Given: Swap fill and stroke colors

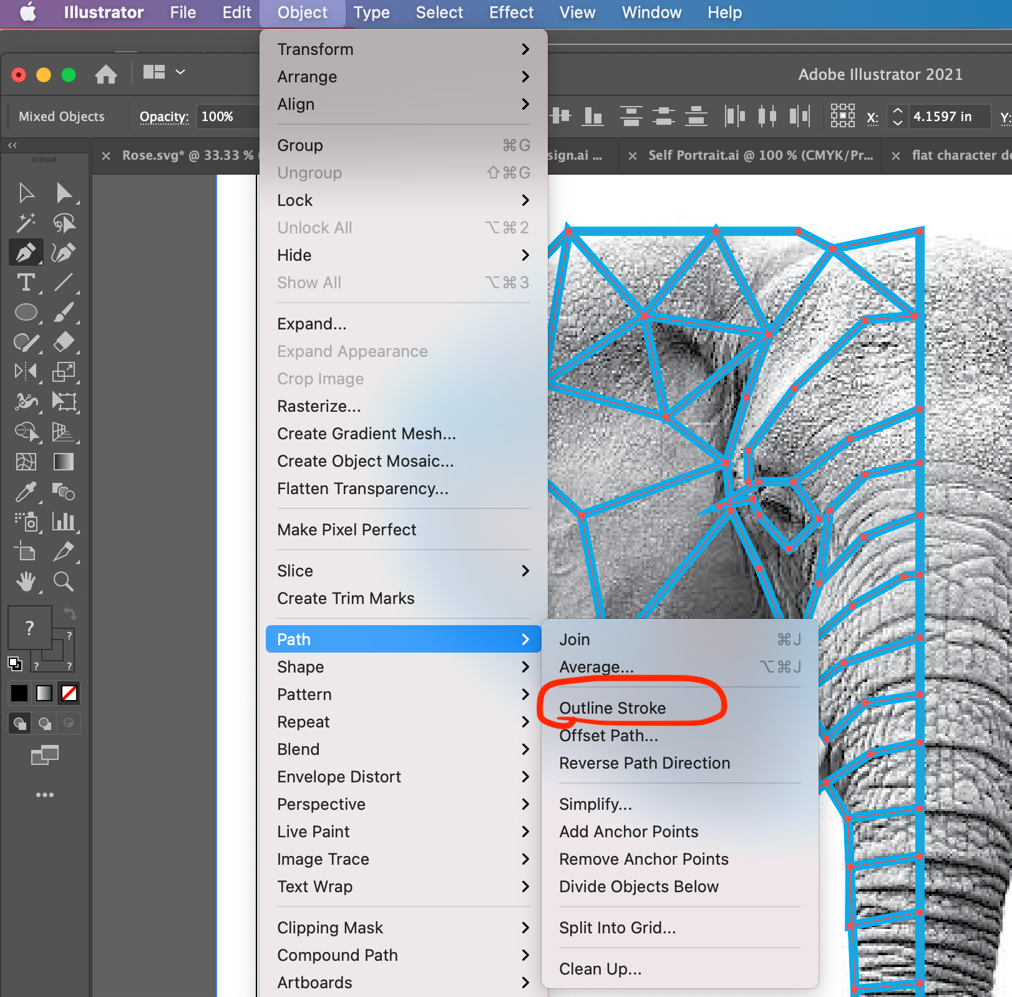Looking at the screenshot, I should tap(70, 613).
